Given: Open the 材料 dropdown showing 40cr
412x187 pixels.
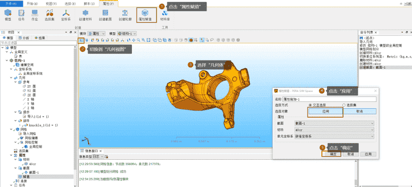Looking at the screenshot, I should pyautogui.click(x=334, y=130).
